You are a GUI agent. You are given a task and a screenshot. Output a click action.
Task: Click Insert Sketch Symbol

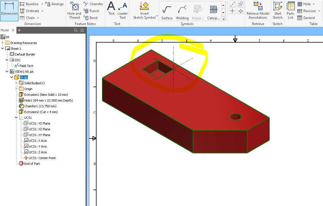(x=144, y=11)
